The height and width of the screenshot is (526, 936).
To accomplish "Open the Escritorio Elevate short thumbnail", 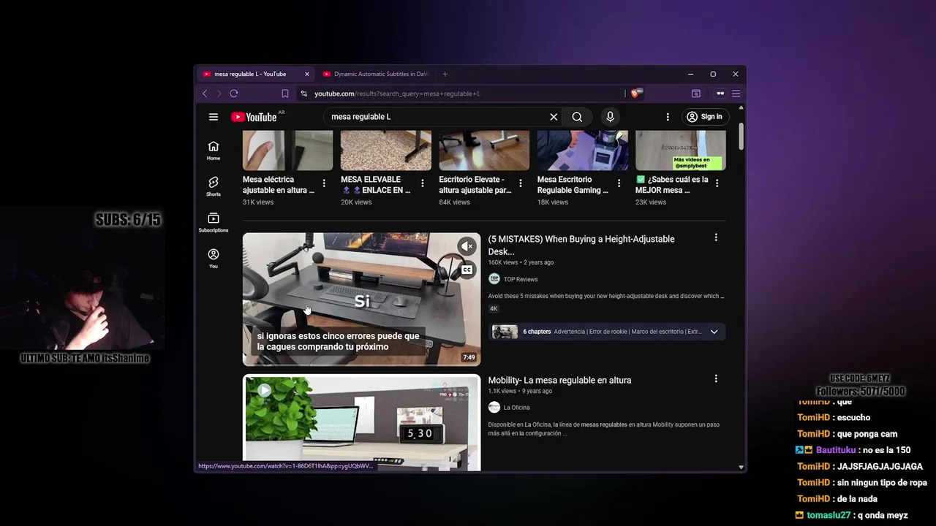I will (484, 150).
